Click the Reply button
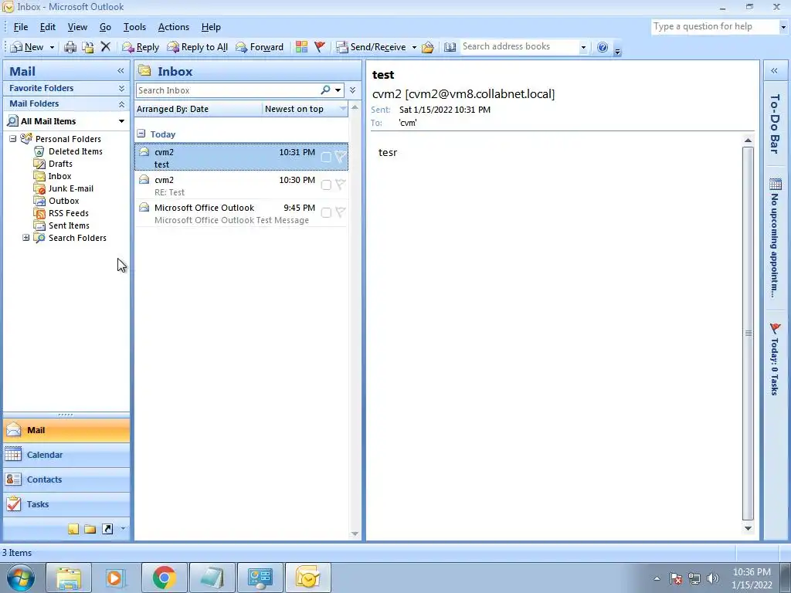 (141, 47)
